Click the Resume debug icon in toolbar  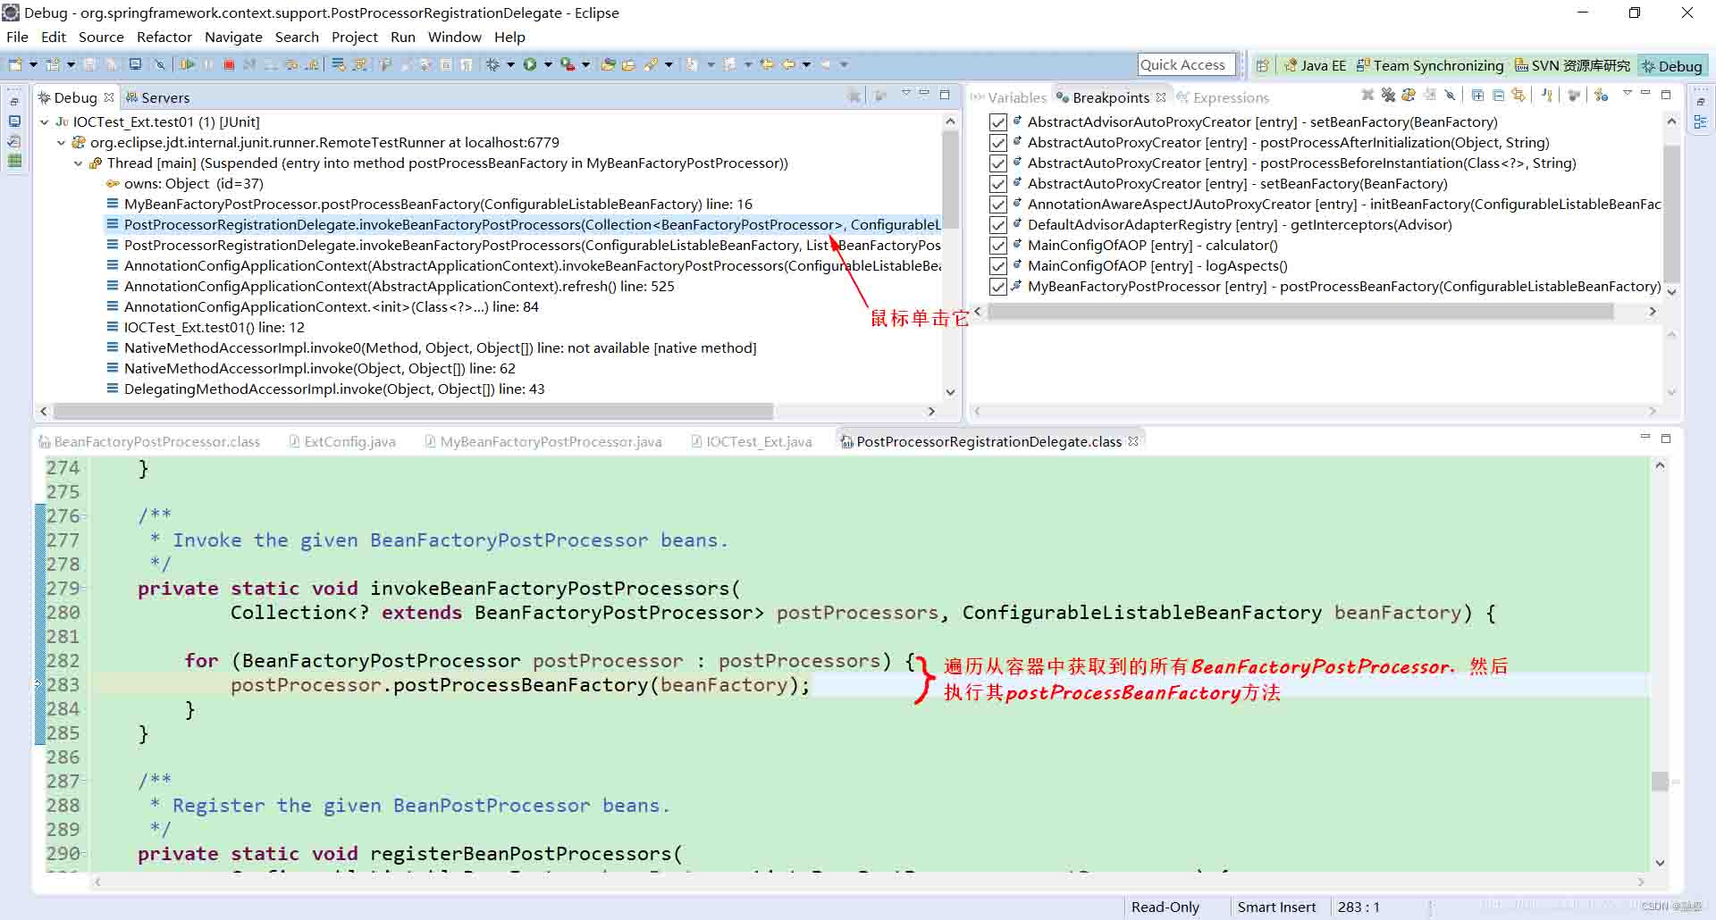tap(188, 64)
